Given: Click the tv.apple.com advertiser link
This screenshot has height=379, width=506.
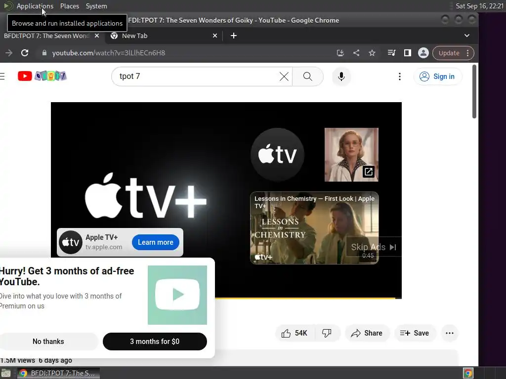Looking at the screenshot, I should tap(104, 247).
